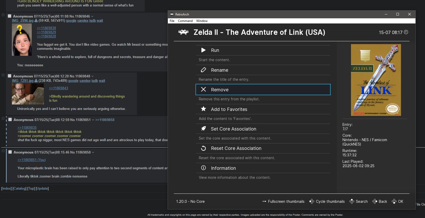Click the RetroArch invader logo beside the game title
Viewport: 425px width, 218px height.
tap(183, 32)
